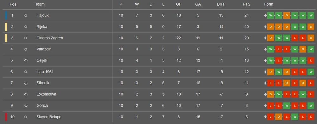Image resolution: width=317 pixels, height=124 pixels.
Task: Click Varazdin's orange D form badge
Action: [x=303, y=49]
